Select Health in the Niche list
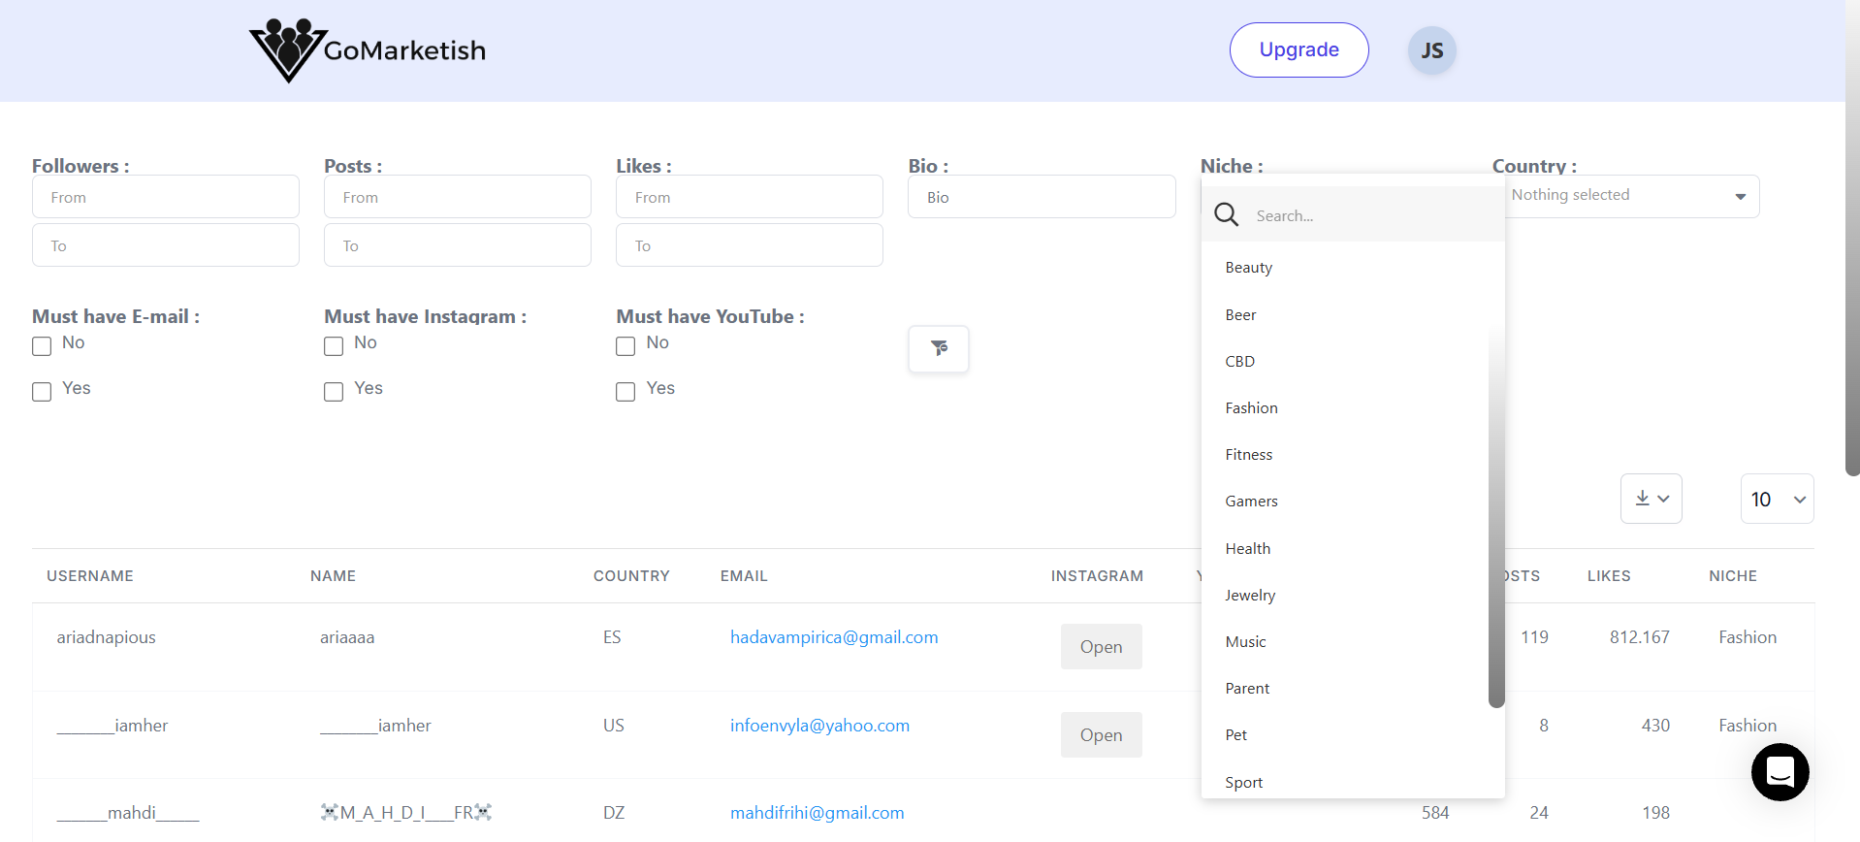 pos(1345,549)
